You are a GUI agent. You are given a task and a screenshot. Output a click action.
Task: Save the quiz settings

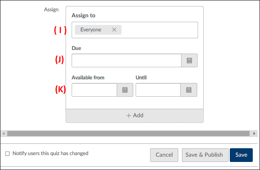pos(241,155)
